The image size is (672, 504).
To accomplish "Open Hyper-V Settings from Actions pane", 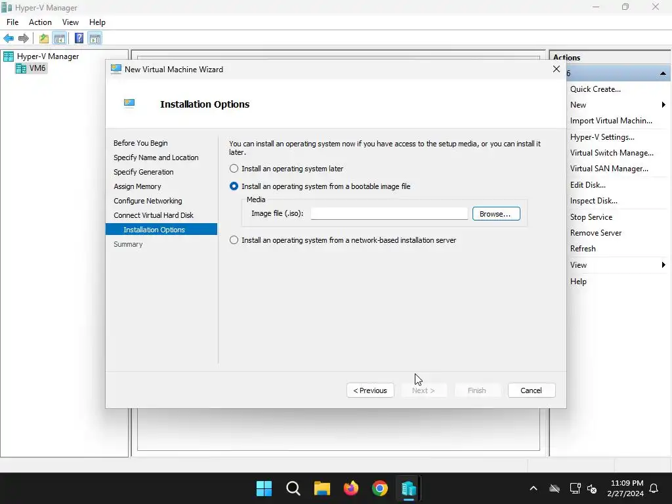I will 602,137.
